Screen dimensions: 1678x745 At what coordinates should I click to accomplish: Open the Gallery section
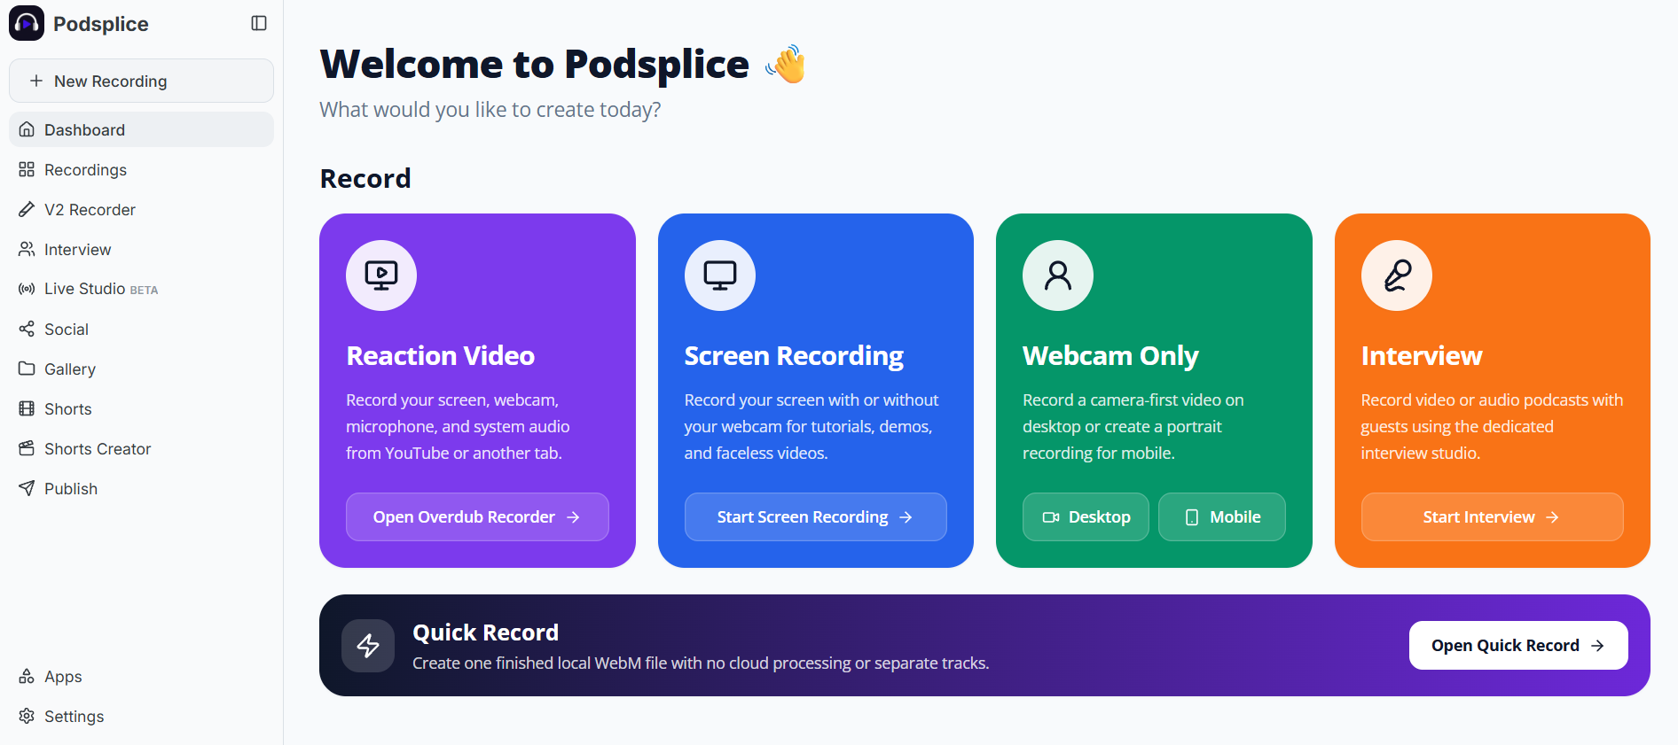[x=141, y=369]
